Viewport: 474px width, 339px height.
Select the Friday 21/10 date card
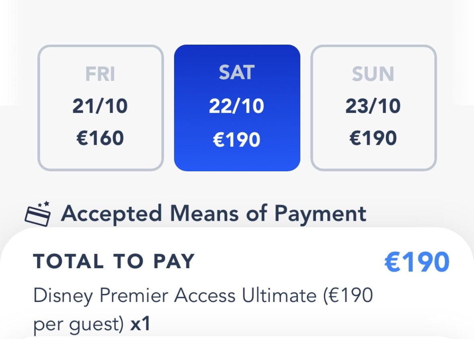point(101,108)
